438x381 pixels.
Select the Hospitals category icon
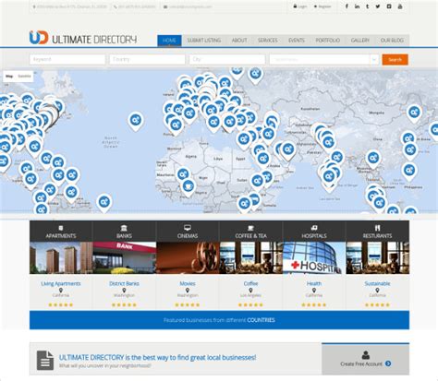click(314, 228)
